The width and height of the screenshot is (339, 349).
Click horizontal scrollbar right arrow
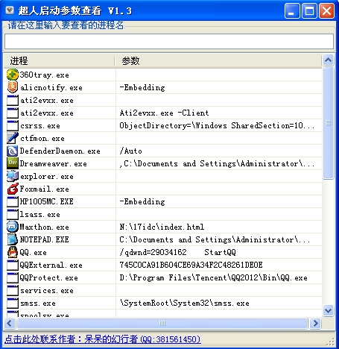point(315,323)
